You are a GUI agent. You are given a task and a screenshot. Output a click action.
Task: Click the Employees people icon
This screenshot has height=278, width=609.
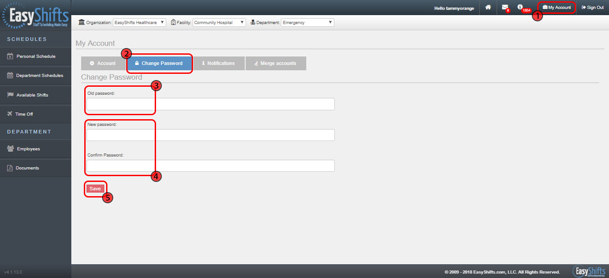coord(10,149)
